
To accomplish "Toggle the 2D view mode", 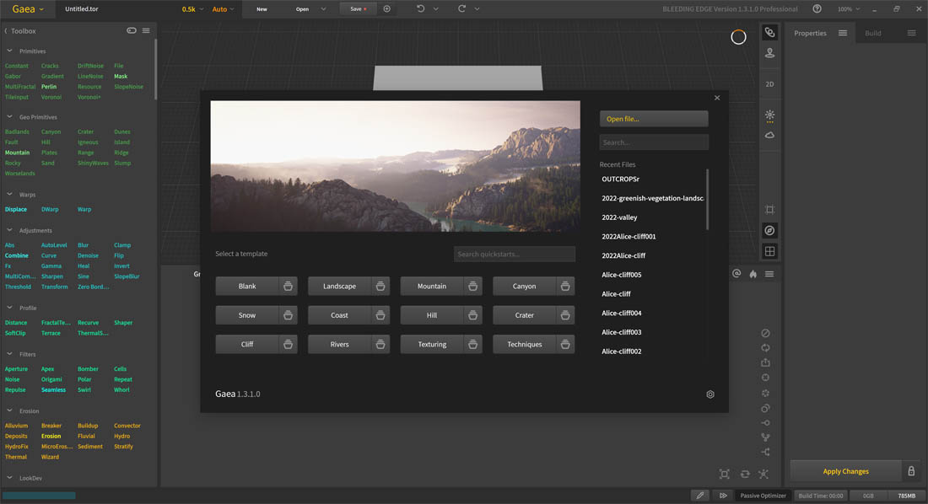I will [769, 84].
